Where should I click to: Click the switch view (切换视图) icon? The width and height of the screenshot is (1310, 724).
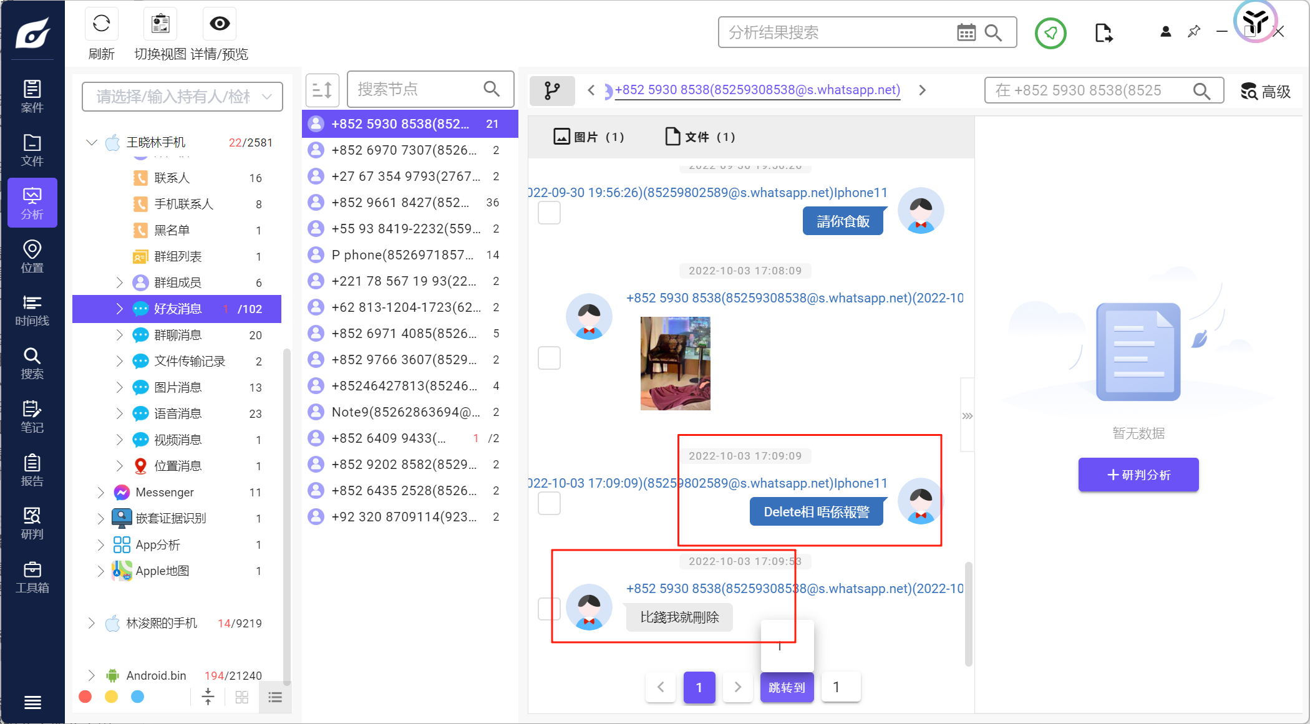point(160,24)
